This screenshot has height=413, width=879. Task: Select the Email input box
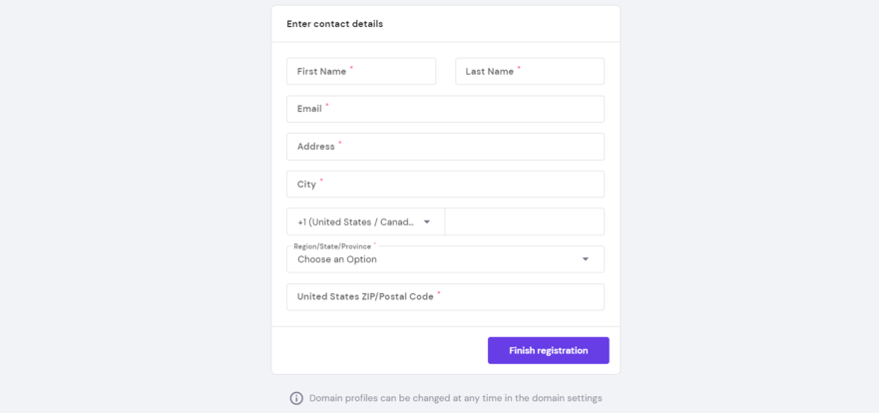(x=445, y=109)
